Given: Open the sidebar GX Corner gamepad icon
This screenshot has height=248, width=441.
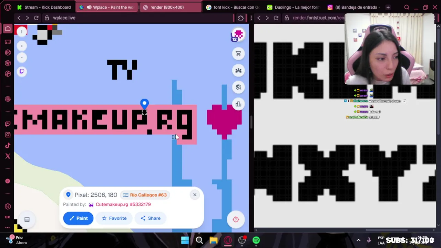Looking at the screenshot, I should (x=8, y=42).
